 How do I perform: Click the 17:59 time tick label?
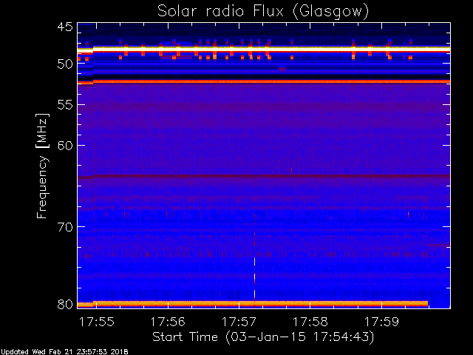pyautogui.click(x=382, y=322)
